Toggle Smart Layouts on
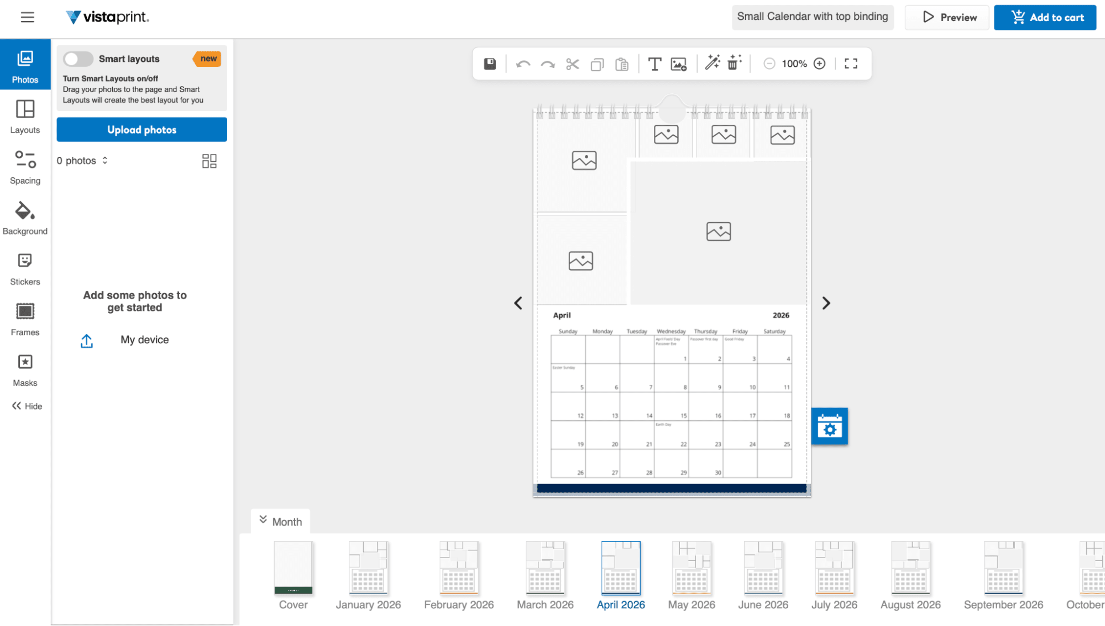This screenshot has width=1105, height=626. [77, 59]
